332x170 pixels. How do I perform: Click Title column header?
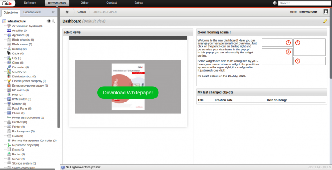[201, 100]
